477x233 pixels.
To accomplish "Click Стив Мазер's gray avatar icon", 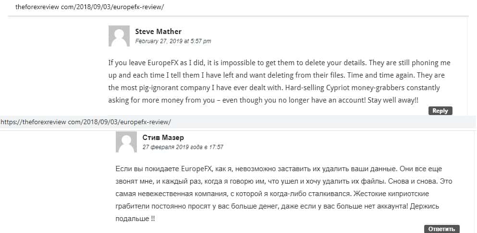I will click(x=126, y=142).
